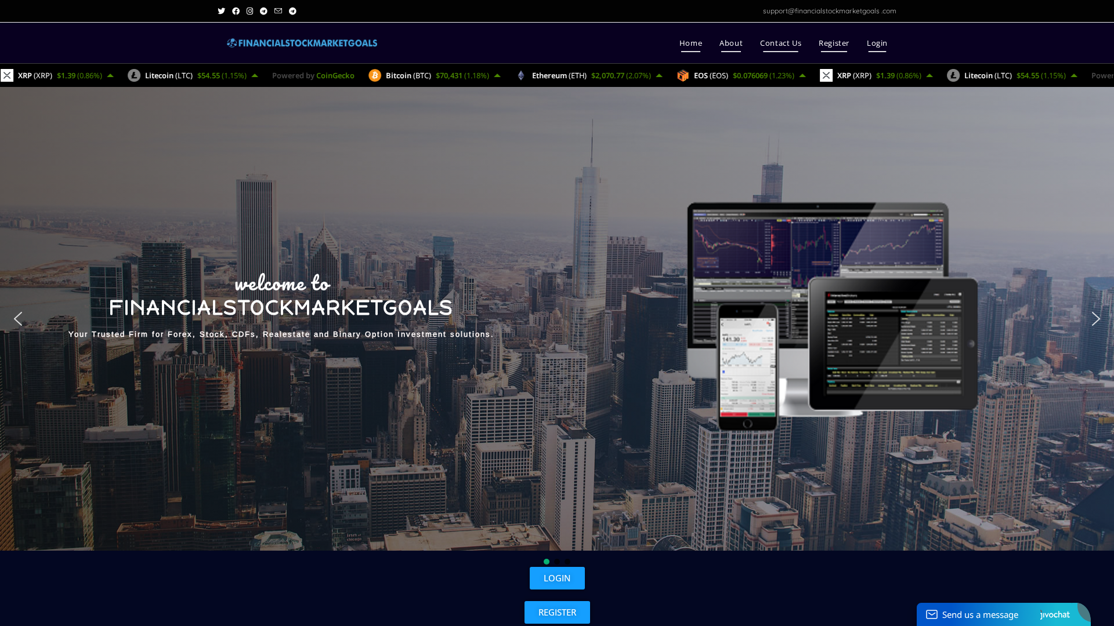Open the CoinGecko link in the ticker
The height and width of the screenshot is (626, 1114).
(335, 75)
